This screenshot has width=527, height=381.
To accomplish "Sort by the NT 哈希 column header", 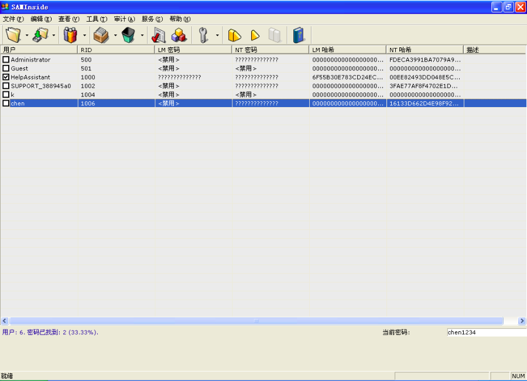I will coord(425,50).
